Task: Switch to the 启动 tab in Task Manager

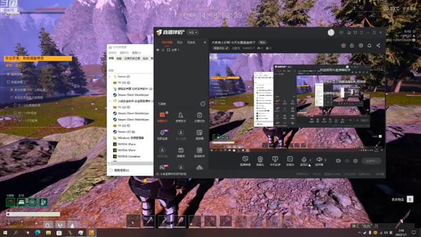Action: (146, 58)
